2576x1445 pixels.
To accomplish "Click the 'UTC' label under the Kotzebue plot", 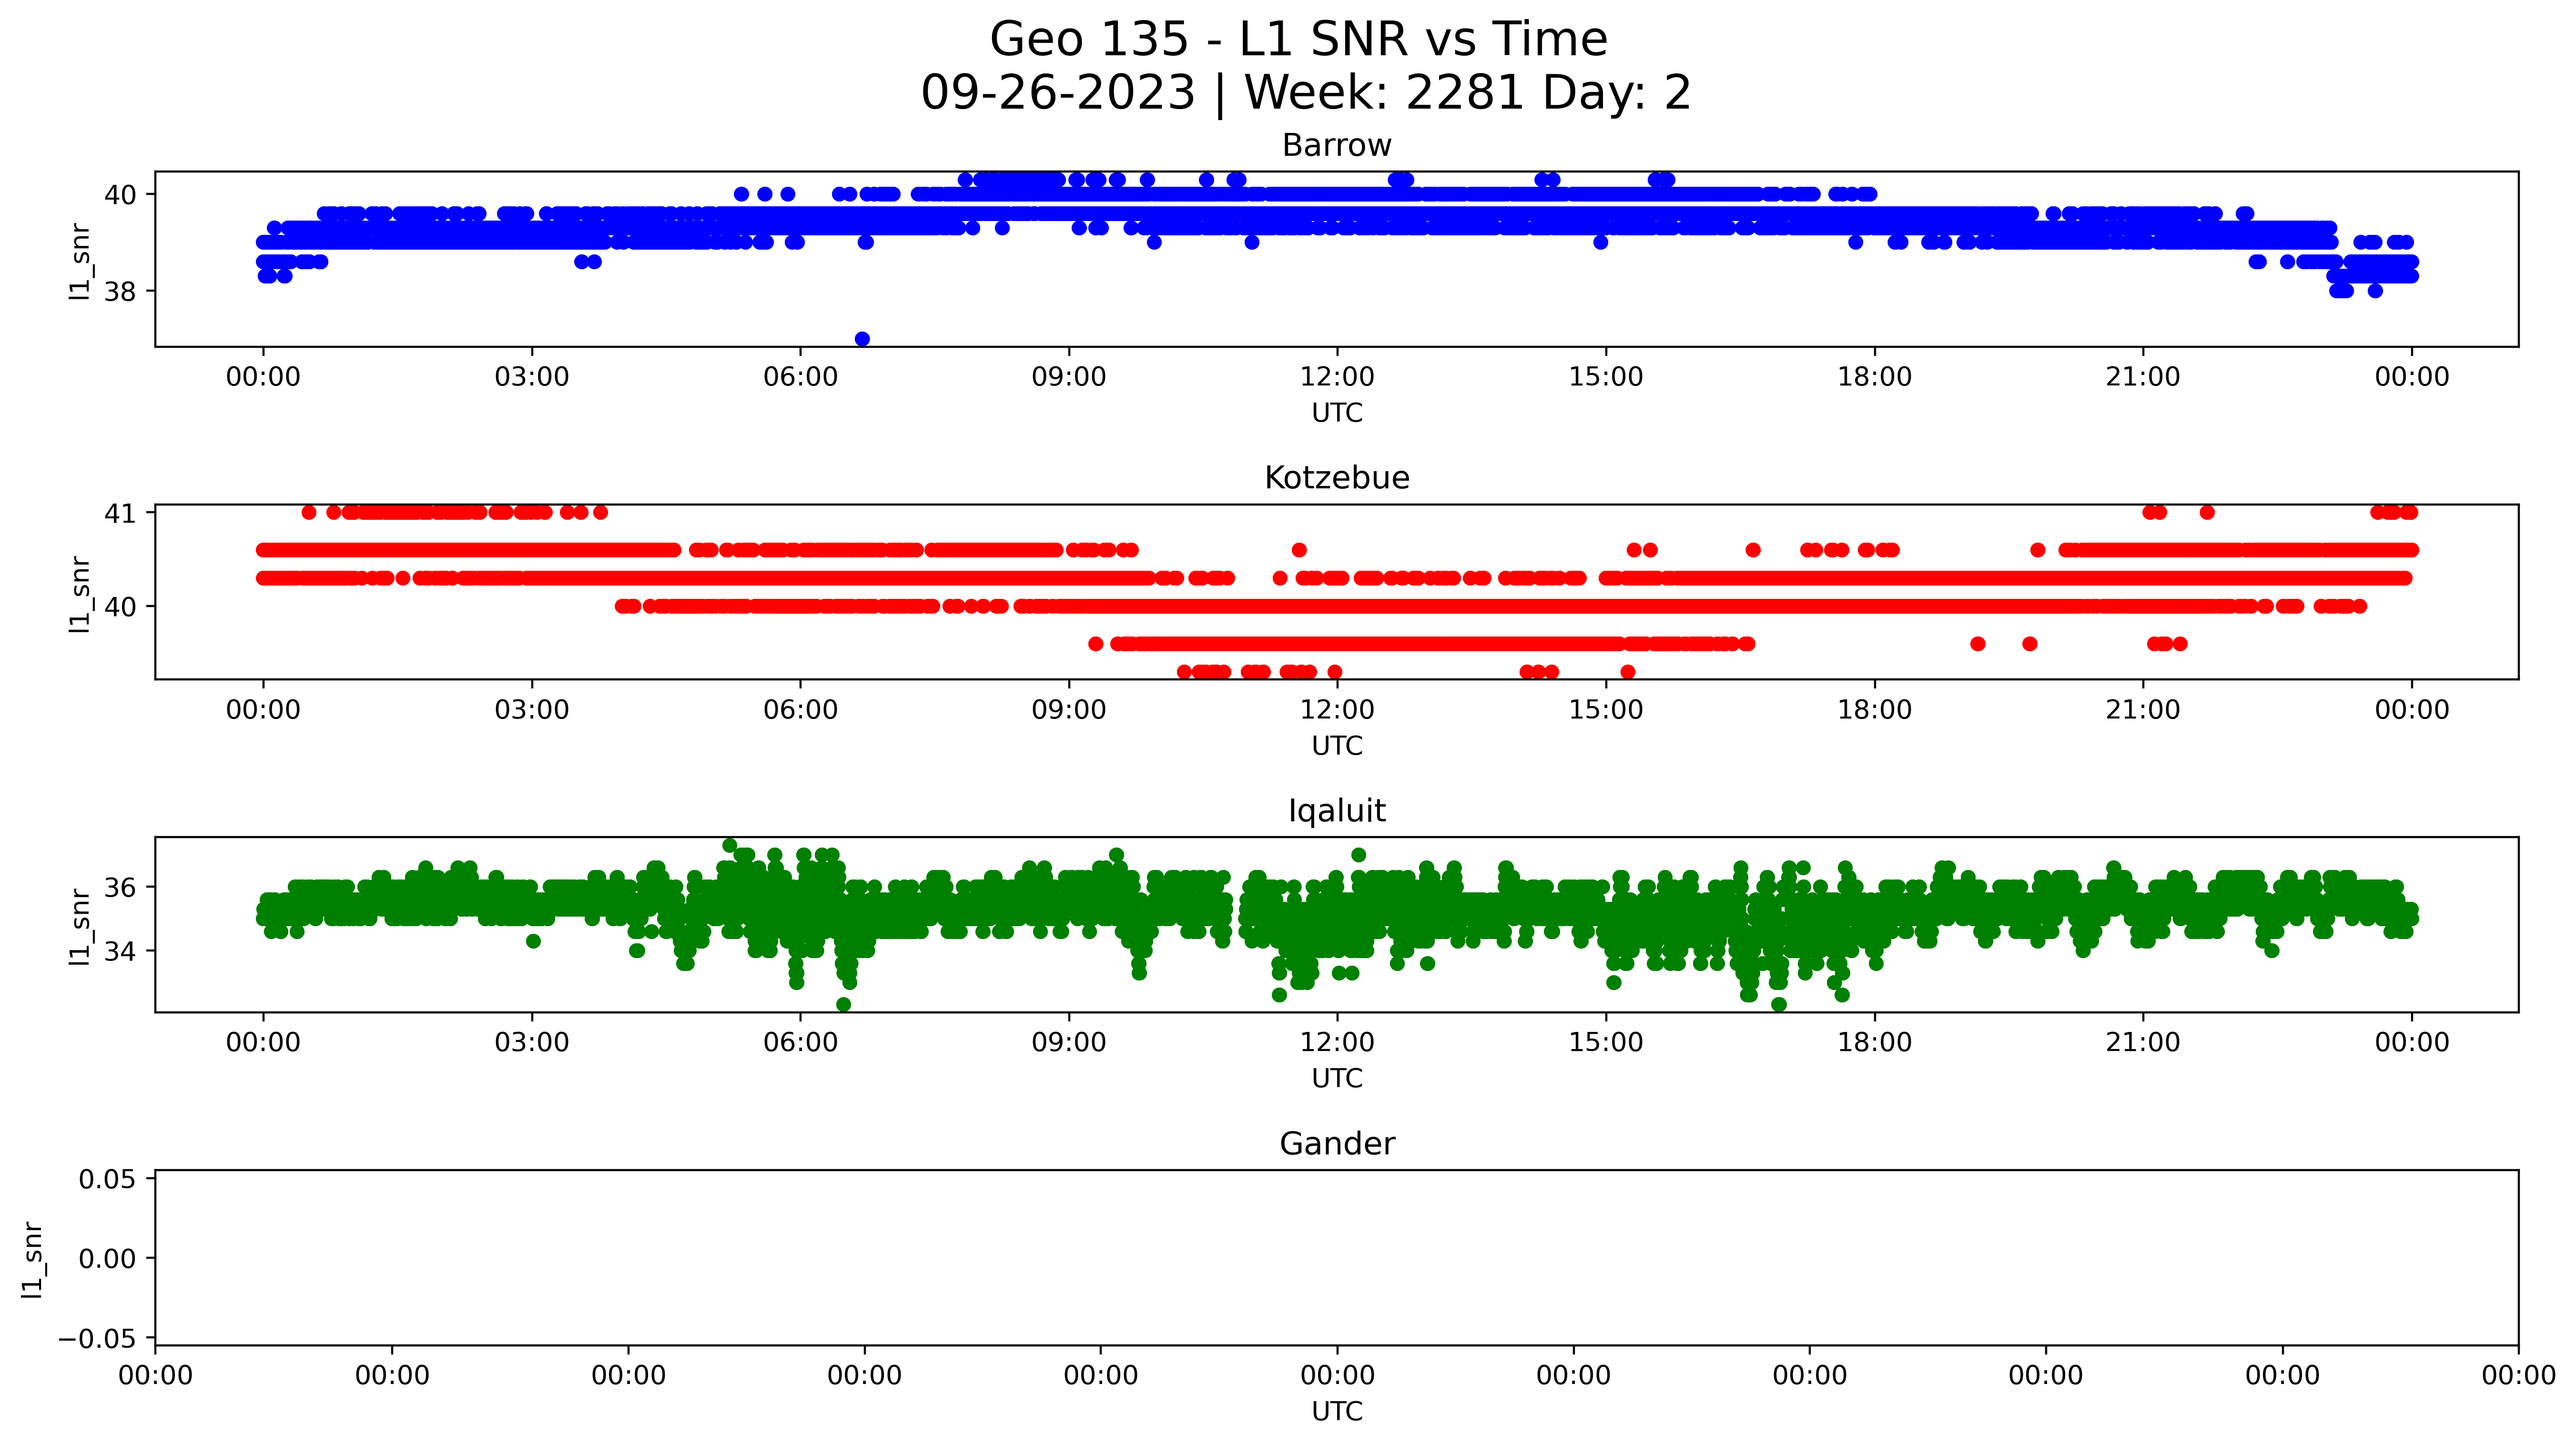I will [x=1337, y=746].
